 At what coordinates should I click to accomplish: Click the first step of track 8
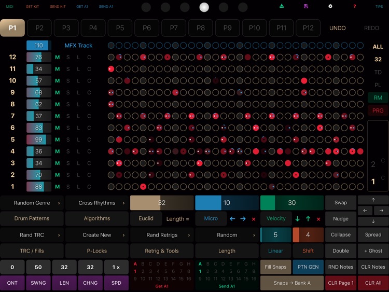coord(111,104)
